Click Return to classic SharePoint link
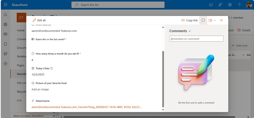 (28, 116)
